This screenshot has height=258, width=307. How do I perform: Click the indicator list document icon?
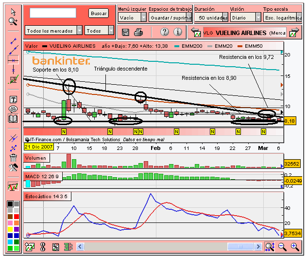pos(55,247)
